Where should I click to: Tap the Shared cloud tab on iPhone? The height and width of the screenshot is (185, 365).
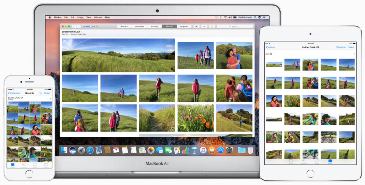35,165
